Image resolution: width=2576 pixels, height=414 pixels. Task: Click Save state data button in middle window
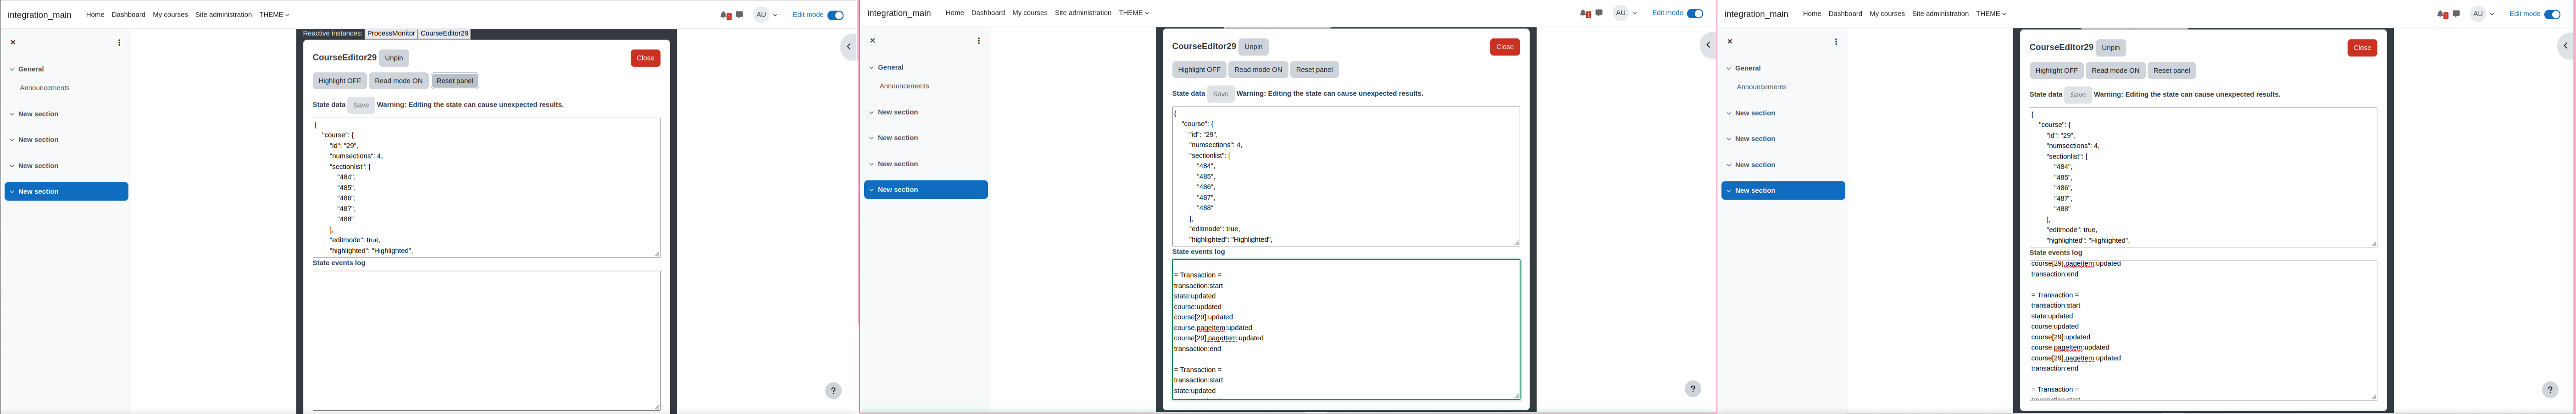click(x=1220, y=94)
